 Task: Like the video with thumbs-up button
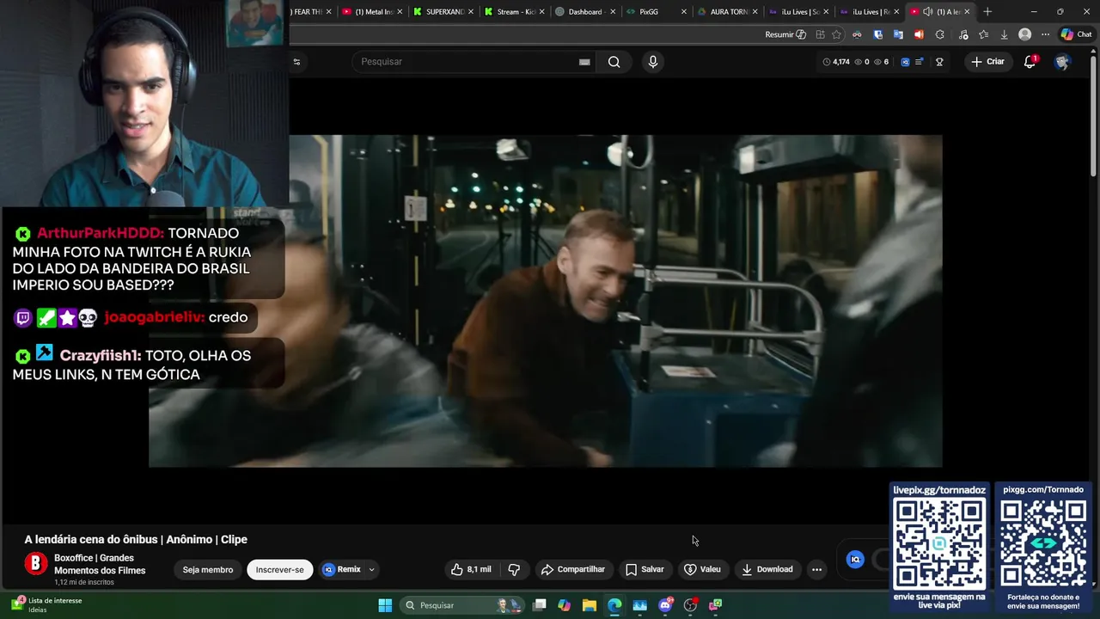472,569
